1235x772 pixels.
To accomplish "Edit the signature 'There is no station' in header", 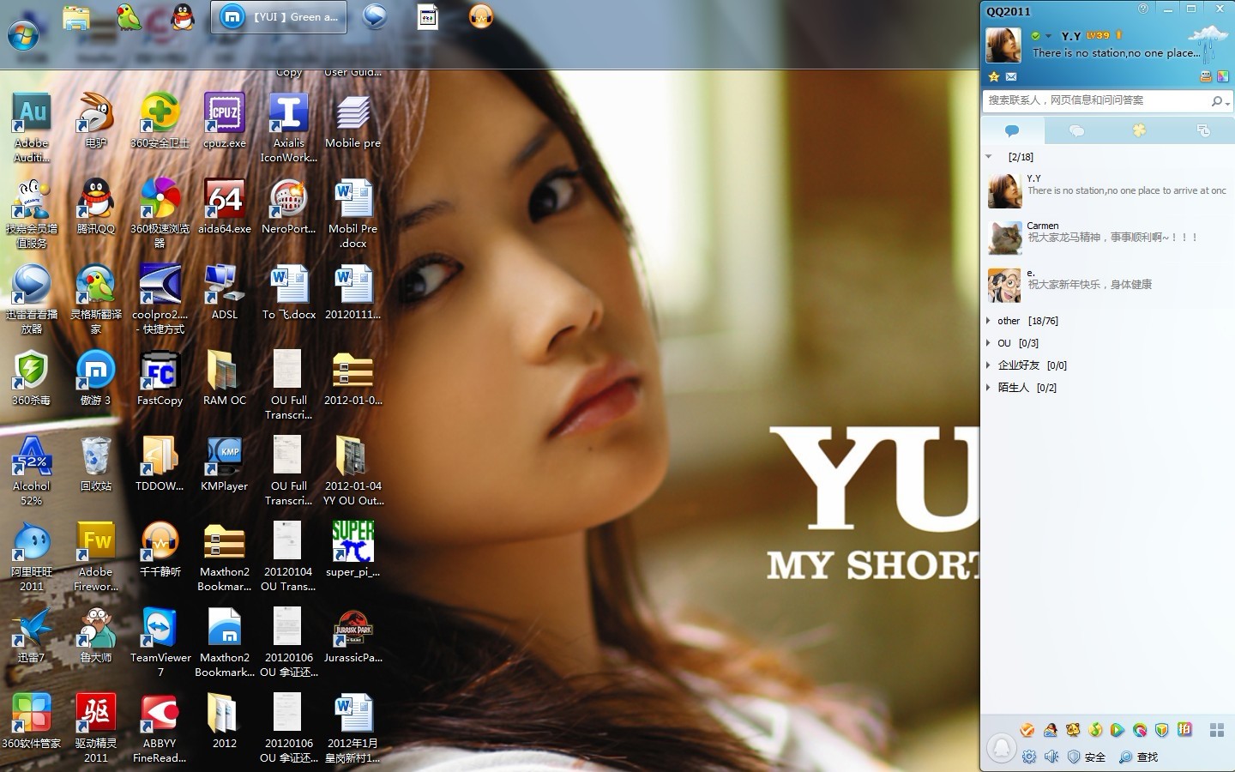I will (1116, 53).
